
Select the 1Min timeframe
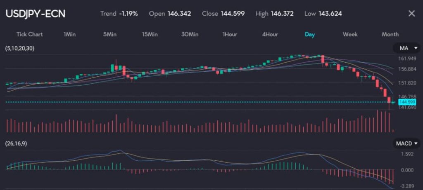[x=69, y=34]
